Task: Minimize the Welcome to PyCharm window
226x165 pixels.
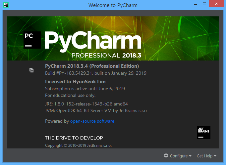Action: click(196, 4)
